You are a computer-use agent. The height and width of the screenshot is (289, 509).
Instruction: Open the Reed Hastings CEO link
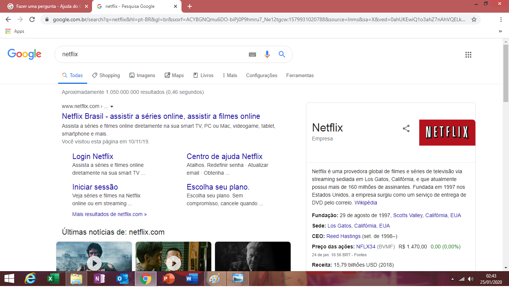click(344, 236)
